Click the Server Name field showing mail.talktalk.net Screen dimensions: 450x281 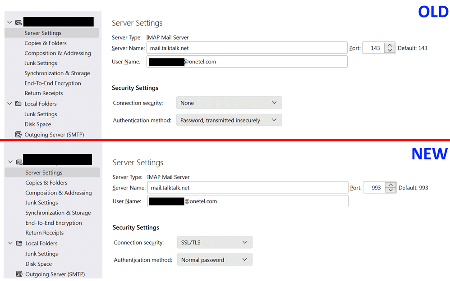(x=247, y=48)
